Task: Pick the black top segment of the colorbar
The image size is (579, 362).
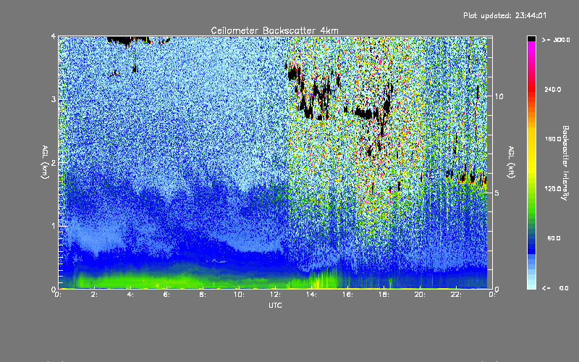Action: click(x=531, y=39)
